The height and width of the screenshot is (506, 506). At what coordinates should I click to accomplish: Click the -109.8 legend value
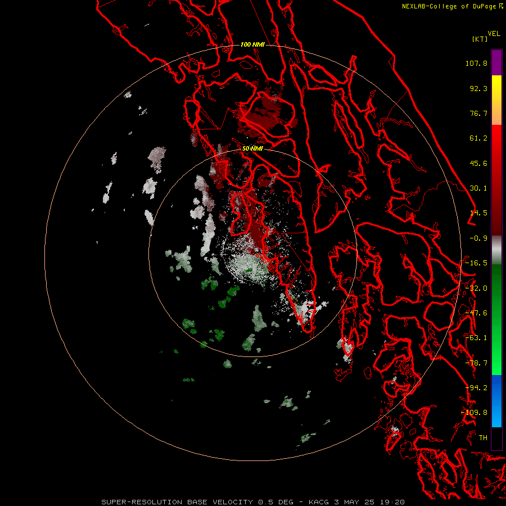(475, 413)
